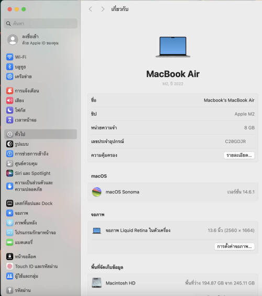Open Touch ID และรหัสผ่าน fingerprint icon
Viewport: 262px width, 296px height.
point(9,266)
